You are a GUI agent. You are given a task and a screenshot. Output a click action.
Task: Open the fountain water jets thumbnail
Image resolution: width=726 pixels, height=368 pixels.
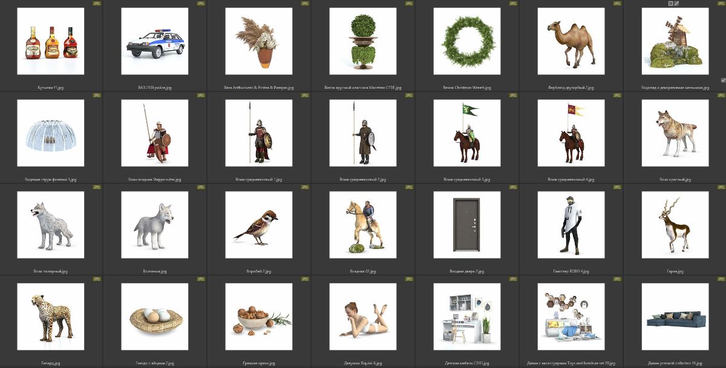pyautogui.click(x=51, y=133)
